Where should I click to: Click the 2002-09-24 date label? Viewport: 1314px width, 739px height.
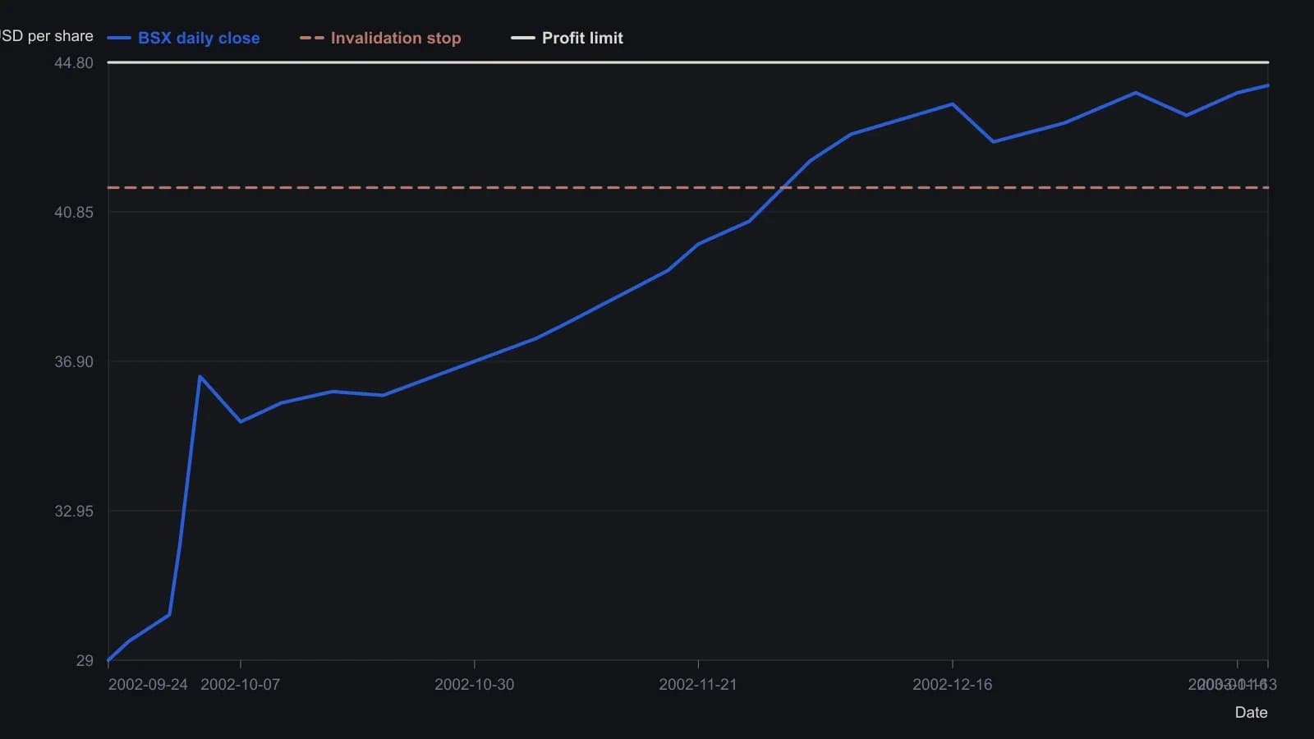click(x=148, y=684)
